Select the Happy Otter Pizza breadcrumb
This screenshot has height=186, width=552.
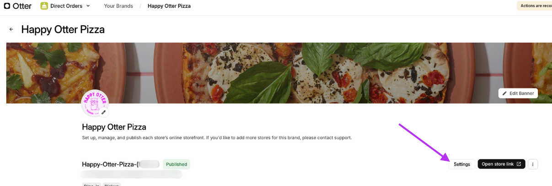(x=169, y=6)
